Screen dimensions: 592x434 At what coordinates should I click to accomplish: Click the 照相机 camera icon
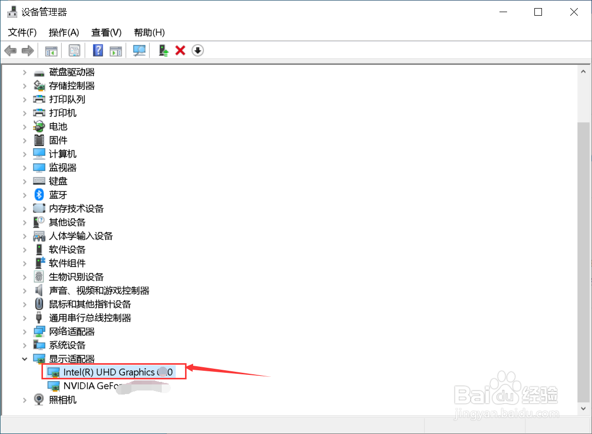coord(39,399)
